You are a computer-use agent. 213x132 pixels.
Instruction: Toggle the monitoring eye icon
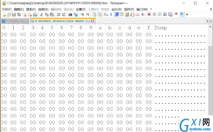tap(142, 15)
